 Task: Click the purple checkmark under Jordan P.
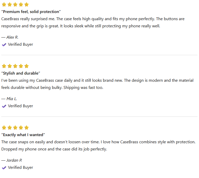(x=4, y=168)
